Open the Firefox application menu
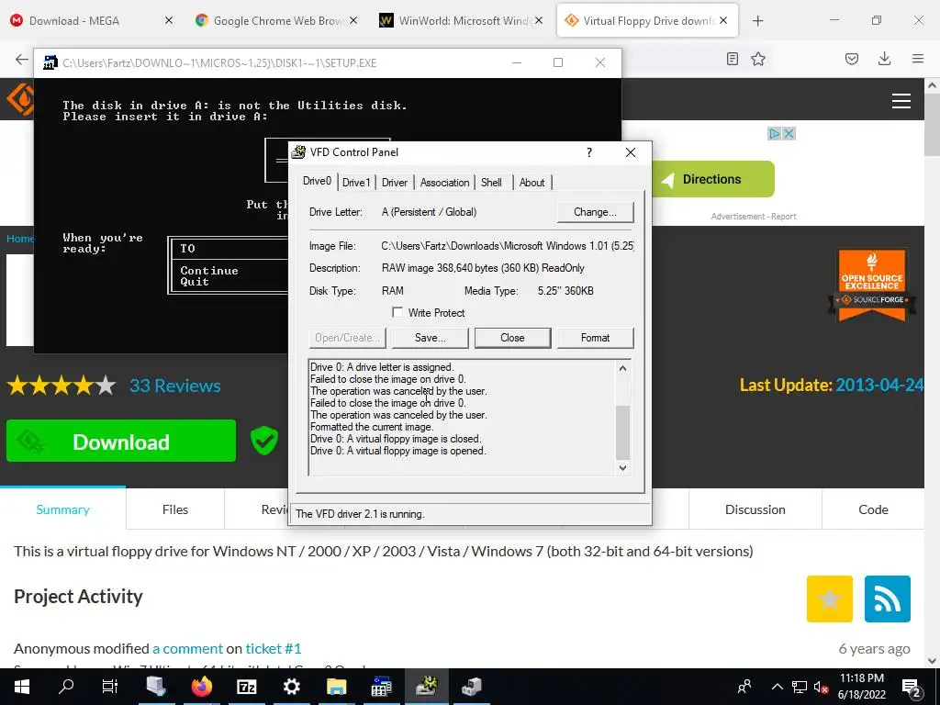 [x=918, y=59]
